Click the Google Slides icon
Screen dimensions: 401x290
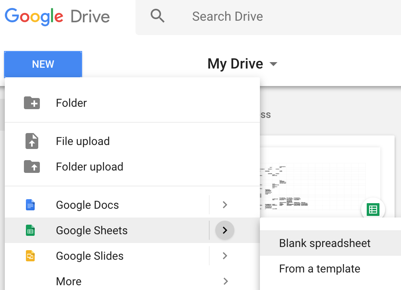coord(31,256)
